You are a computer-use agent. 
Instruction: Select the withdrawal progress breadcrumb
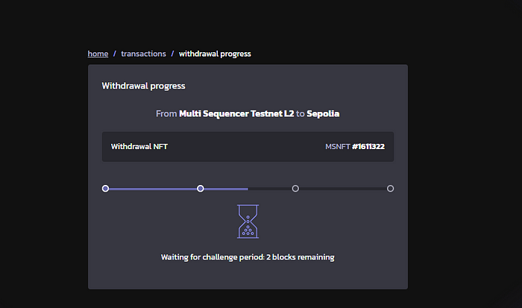point(215,54)
